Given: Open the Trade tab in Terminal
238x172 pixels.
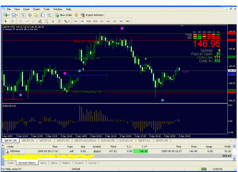Looking at the screenshot, I should click(11, 163).
